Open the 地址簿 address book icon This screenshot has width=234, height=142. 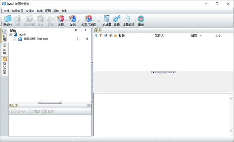[107, 21]
